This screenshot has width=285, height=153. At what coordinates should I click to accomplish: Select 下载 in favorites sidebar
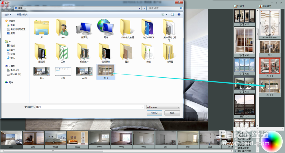11,25
